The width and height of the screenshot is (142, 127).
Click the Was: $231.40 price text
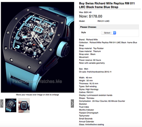point(85,12)
